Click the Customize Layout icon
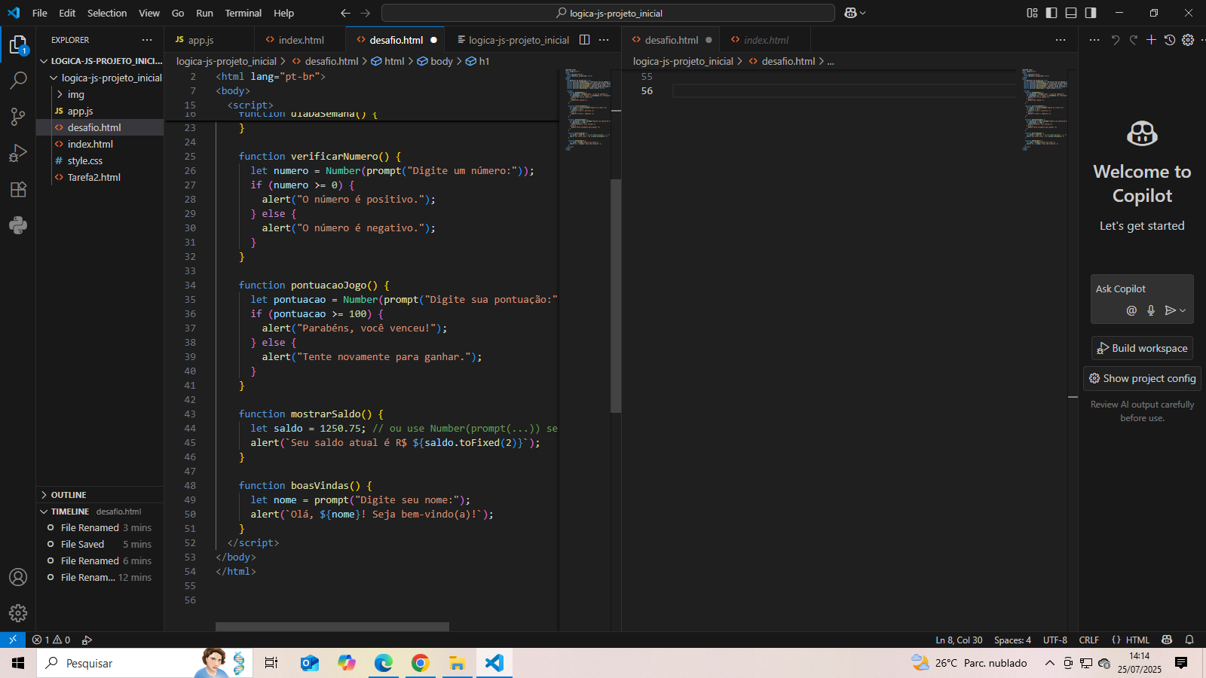Screen dimensions: 1206x678 coord(1033,13)
